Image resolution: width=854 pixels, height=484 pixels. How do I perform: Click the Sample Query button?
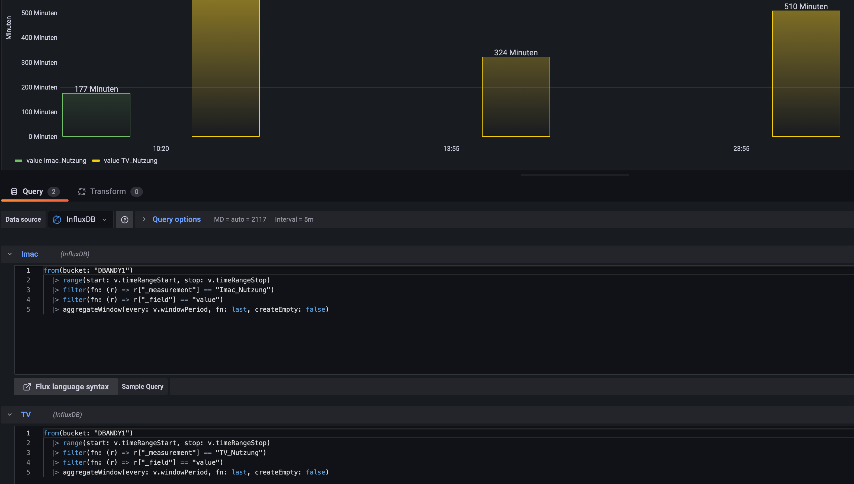click(x=143, y=387)
